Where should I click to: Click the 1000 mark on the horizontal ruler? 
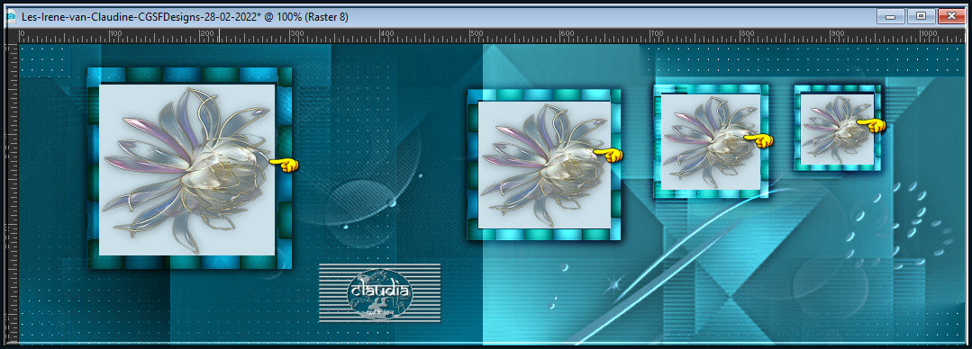tap(928, 34)
